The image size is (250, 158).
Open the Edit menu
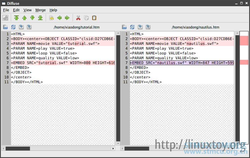16,10
